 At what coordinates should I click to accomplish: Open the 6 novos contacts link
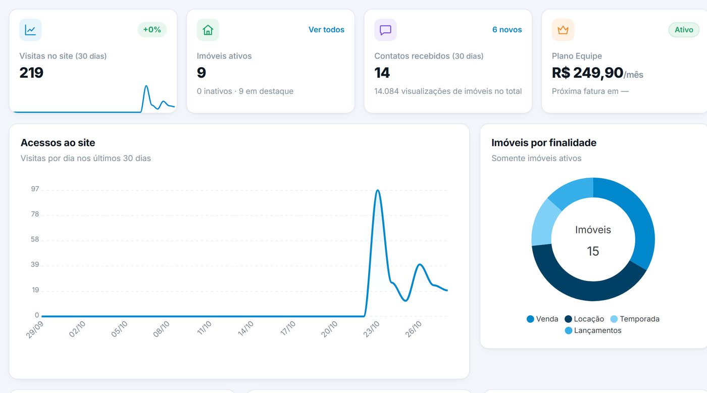(x=507, y=30)
